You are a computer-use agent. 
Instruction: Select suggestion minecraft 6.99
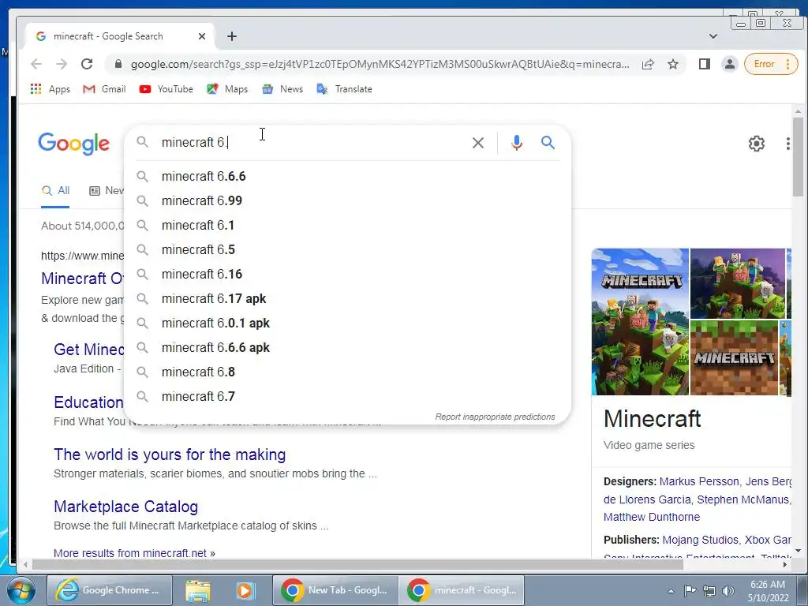[348, 200]
